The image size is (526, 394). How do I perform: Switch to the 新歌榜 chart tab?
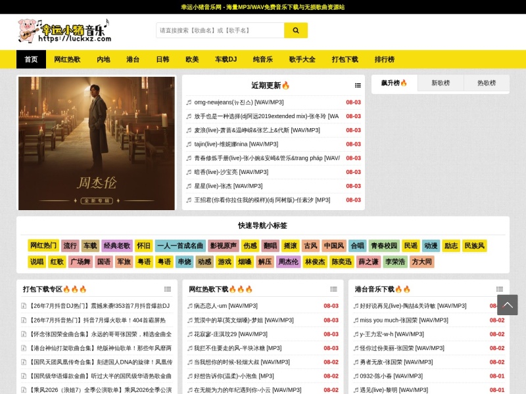tap(441, 83)
